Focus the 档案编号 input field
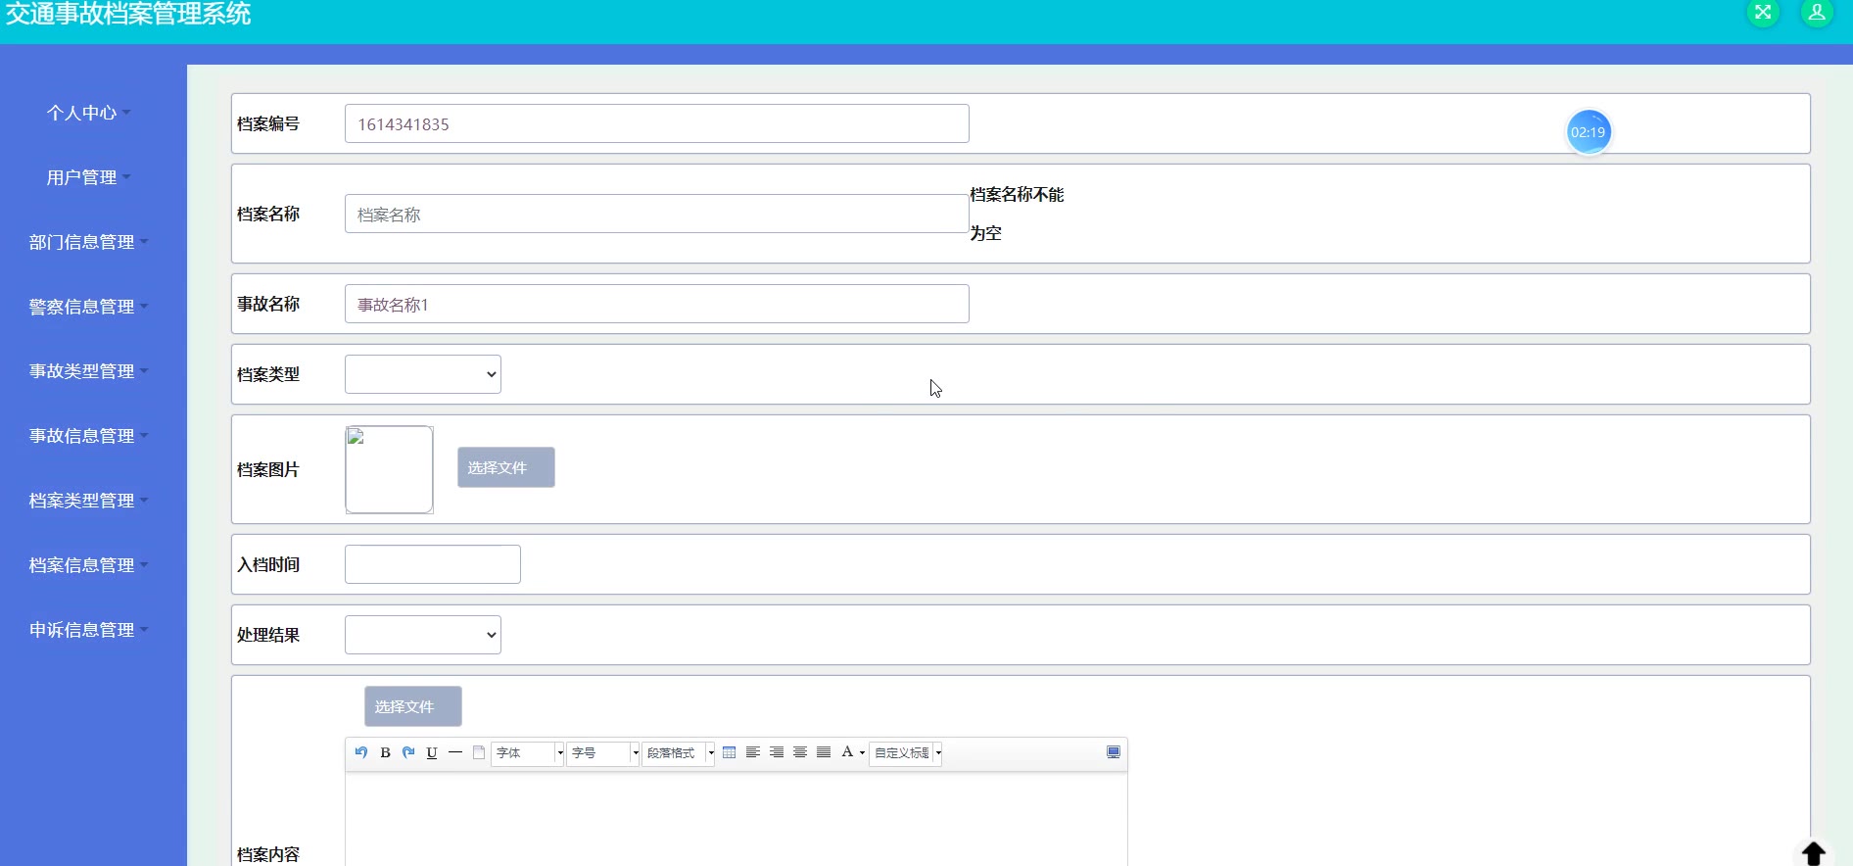1853x866 pixels. click(x=657, y=123)
